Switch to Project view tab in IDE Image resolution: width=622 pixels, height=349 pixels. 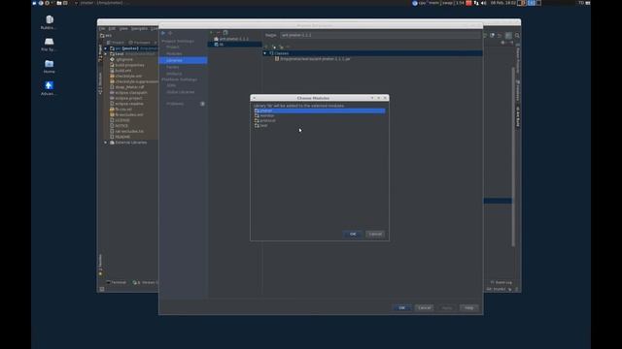(116, 43)
